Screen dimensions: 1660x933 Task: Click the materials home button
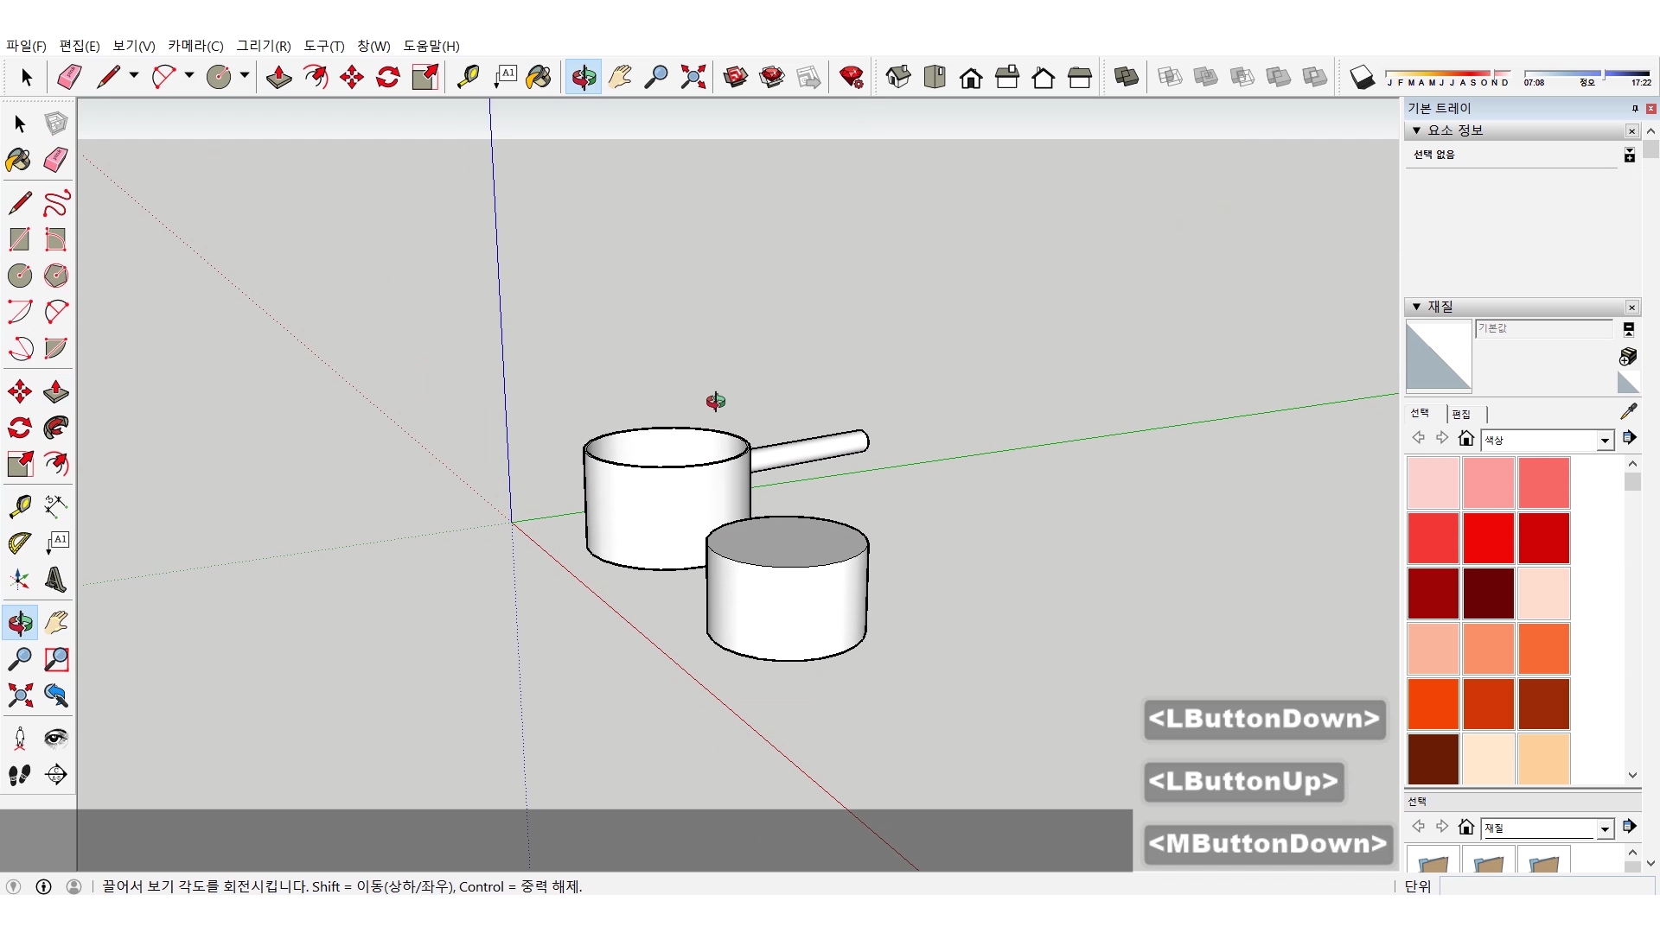tap(1465, 439)
